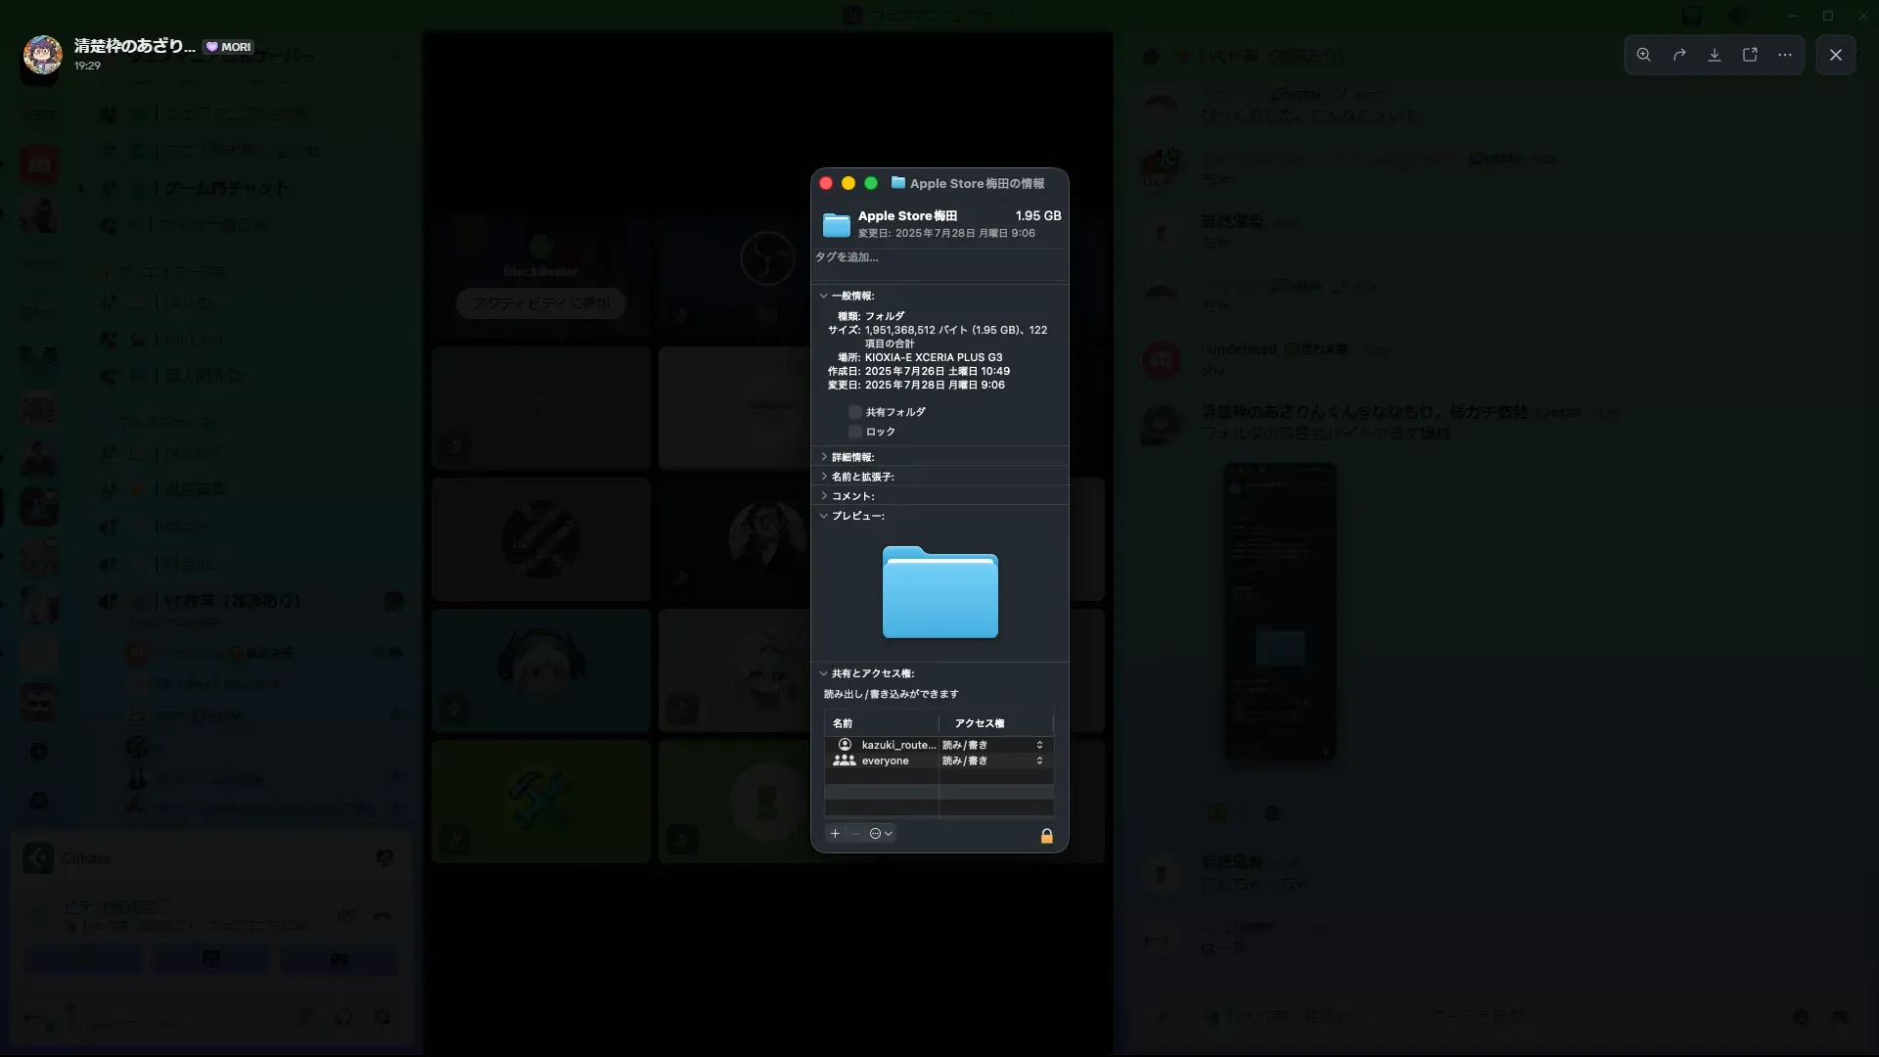Viewport: 1879px width, 1057px height.
Task: Change the everyone access permission stepper
Action: pyautogui.click(x=1039, y=761)
